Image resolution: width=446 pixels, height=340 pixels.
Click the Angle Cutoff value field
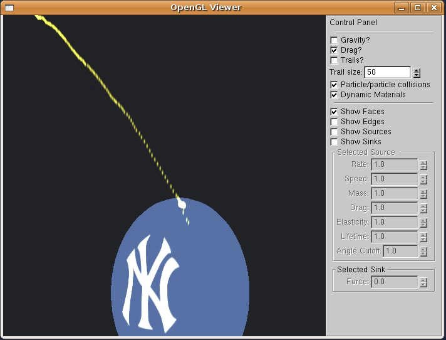(x=400, y=251)
